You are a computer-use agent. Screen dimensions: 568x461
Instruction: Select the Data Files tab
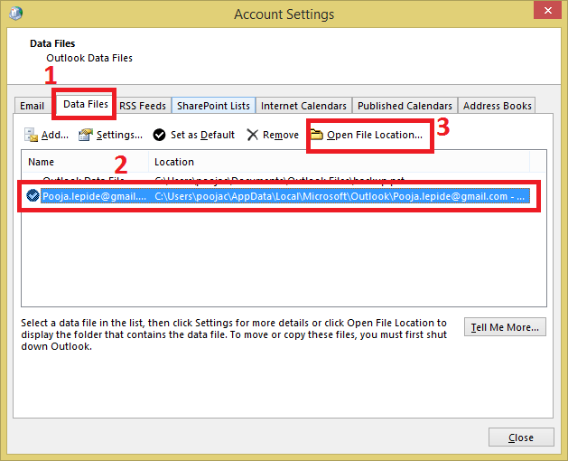(x=86, y=104)
